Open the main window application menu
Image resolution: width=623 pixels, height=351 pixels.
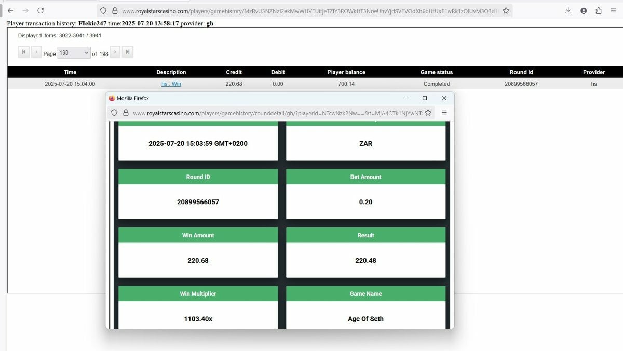[614, 10]
